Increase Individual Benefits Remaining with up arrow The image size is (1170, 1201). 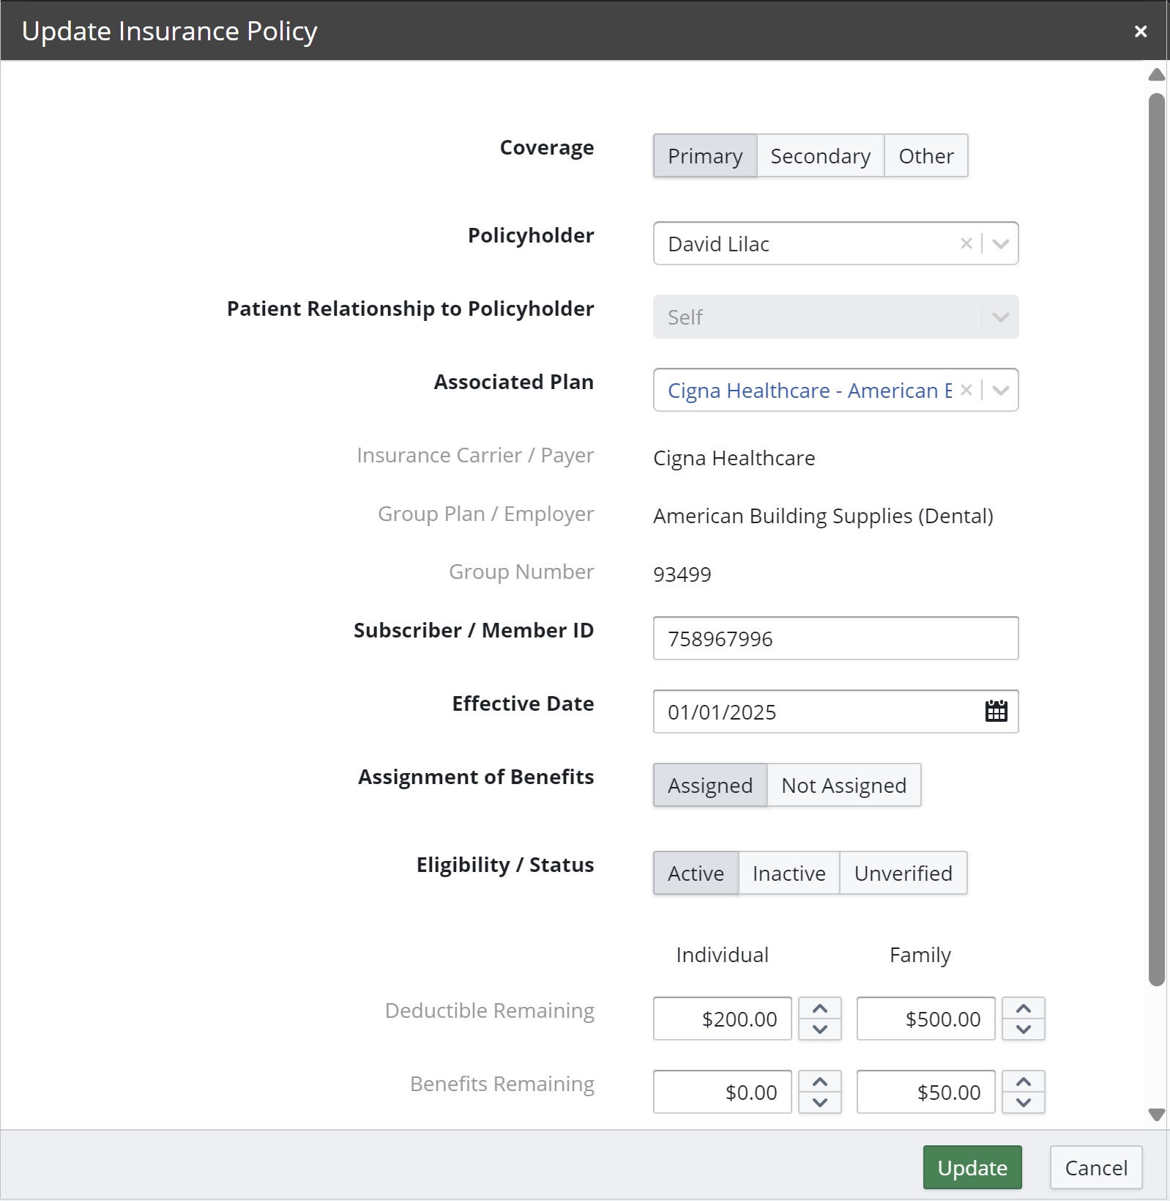[820, 1082]
